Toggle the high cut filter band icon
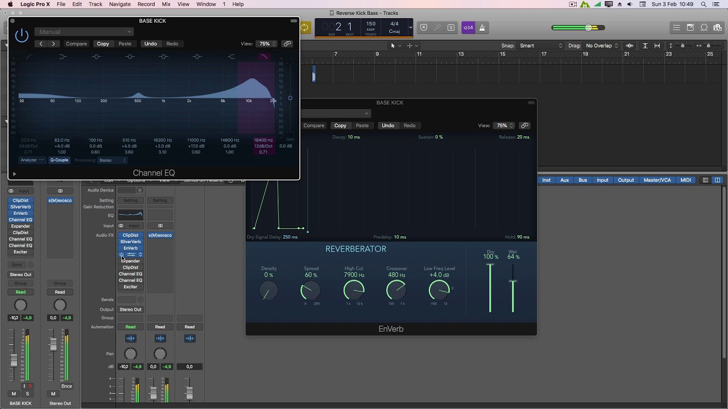This screenshot has height=409, width=728. click(264, 56)
